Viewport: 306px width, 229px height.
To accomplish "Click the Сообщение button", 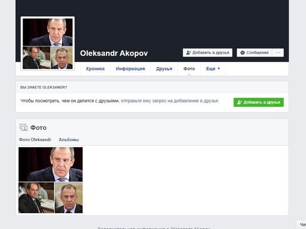I will pos(254,52).
